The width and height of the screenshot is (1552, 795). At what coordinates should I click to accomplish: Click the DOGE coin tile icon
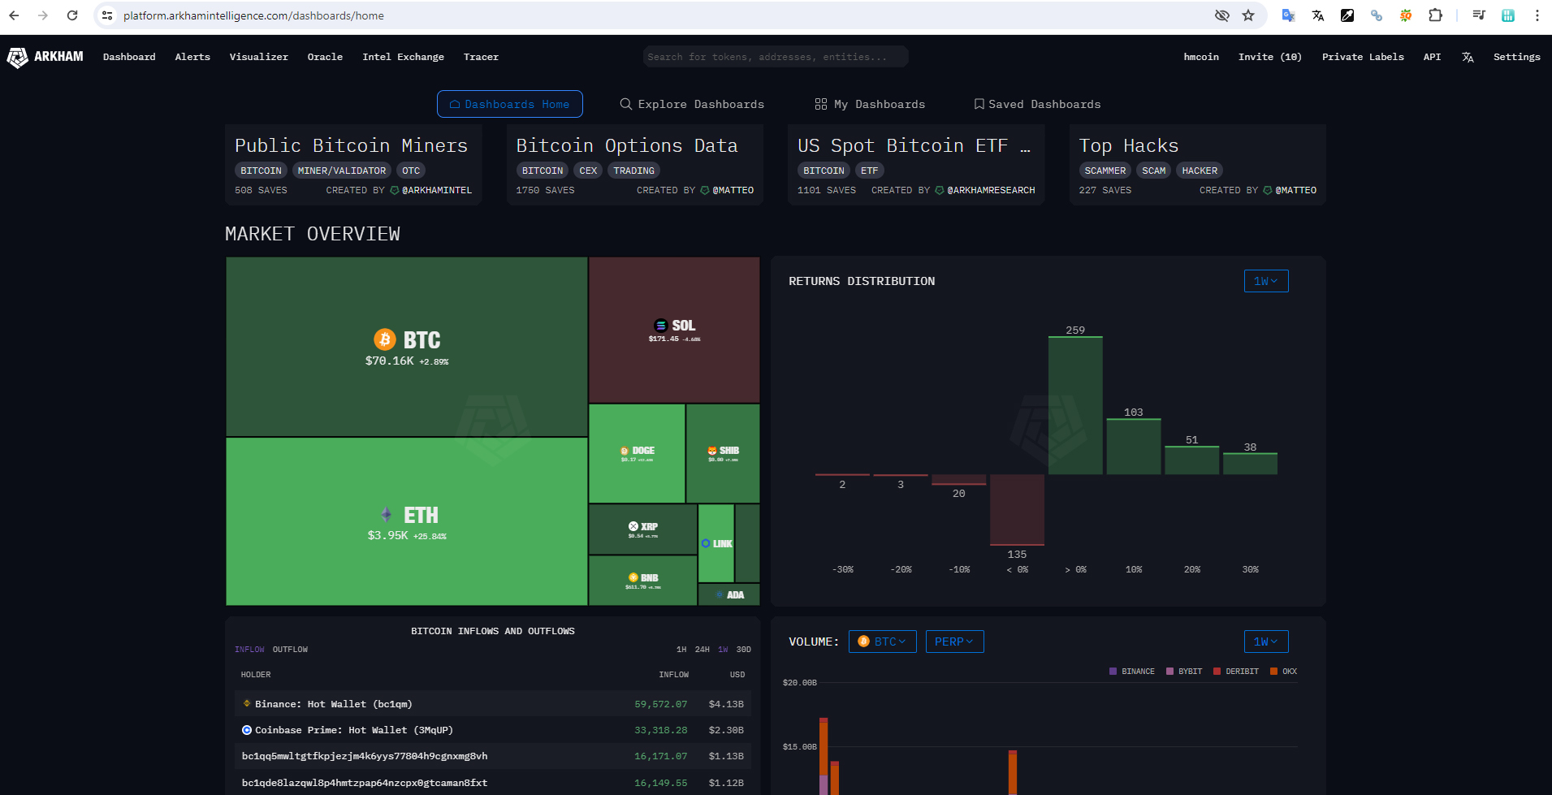point(625,451)
